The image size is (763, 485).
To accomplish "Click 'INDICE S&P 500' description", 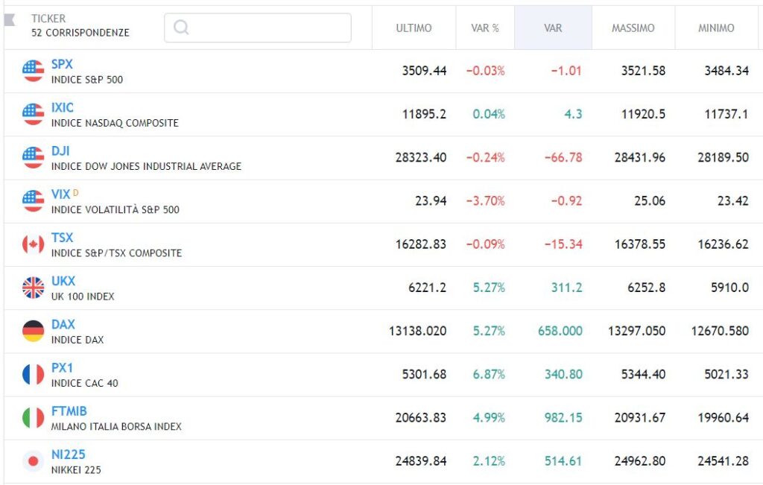I will (x=87, y=80).
